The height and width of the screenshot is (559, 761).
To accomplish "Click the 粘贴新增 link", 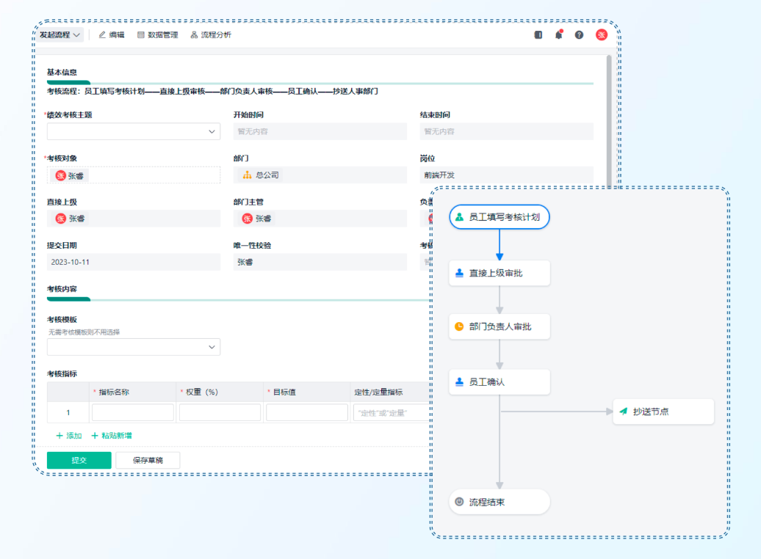I will (111, 435).
